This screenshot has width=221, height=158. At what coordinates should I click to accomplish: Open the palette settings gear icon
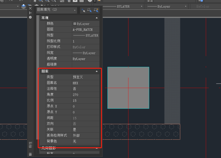pos(30,17)
